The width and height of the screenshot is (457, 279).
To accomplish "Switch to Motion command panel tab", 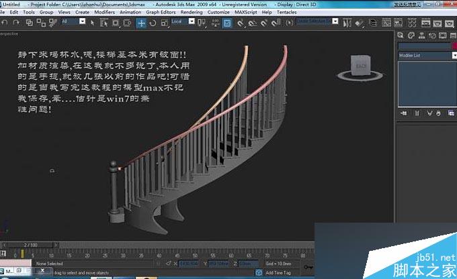I will 432,36.
